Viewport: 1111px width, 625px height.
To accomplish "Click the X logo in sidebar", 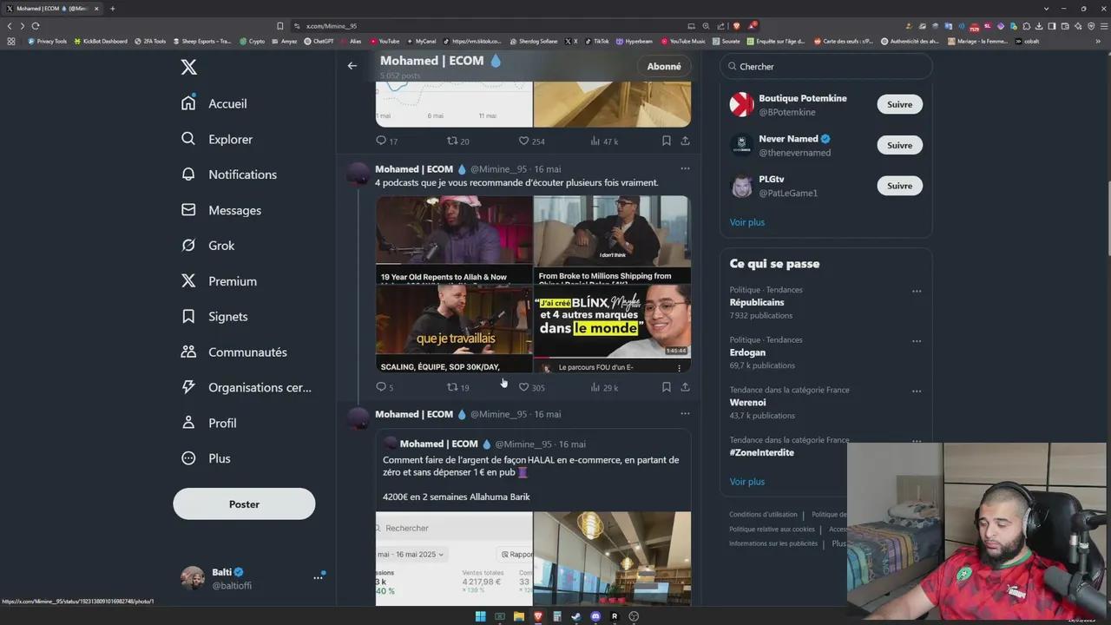I will [188, 67].
